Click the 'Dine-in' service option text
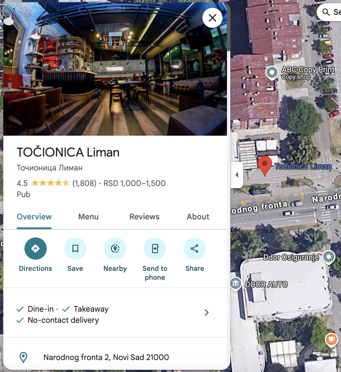 41,309
